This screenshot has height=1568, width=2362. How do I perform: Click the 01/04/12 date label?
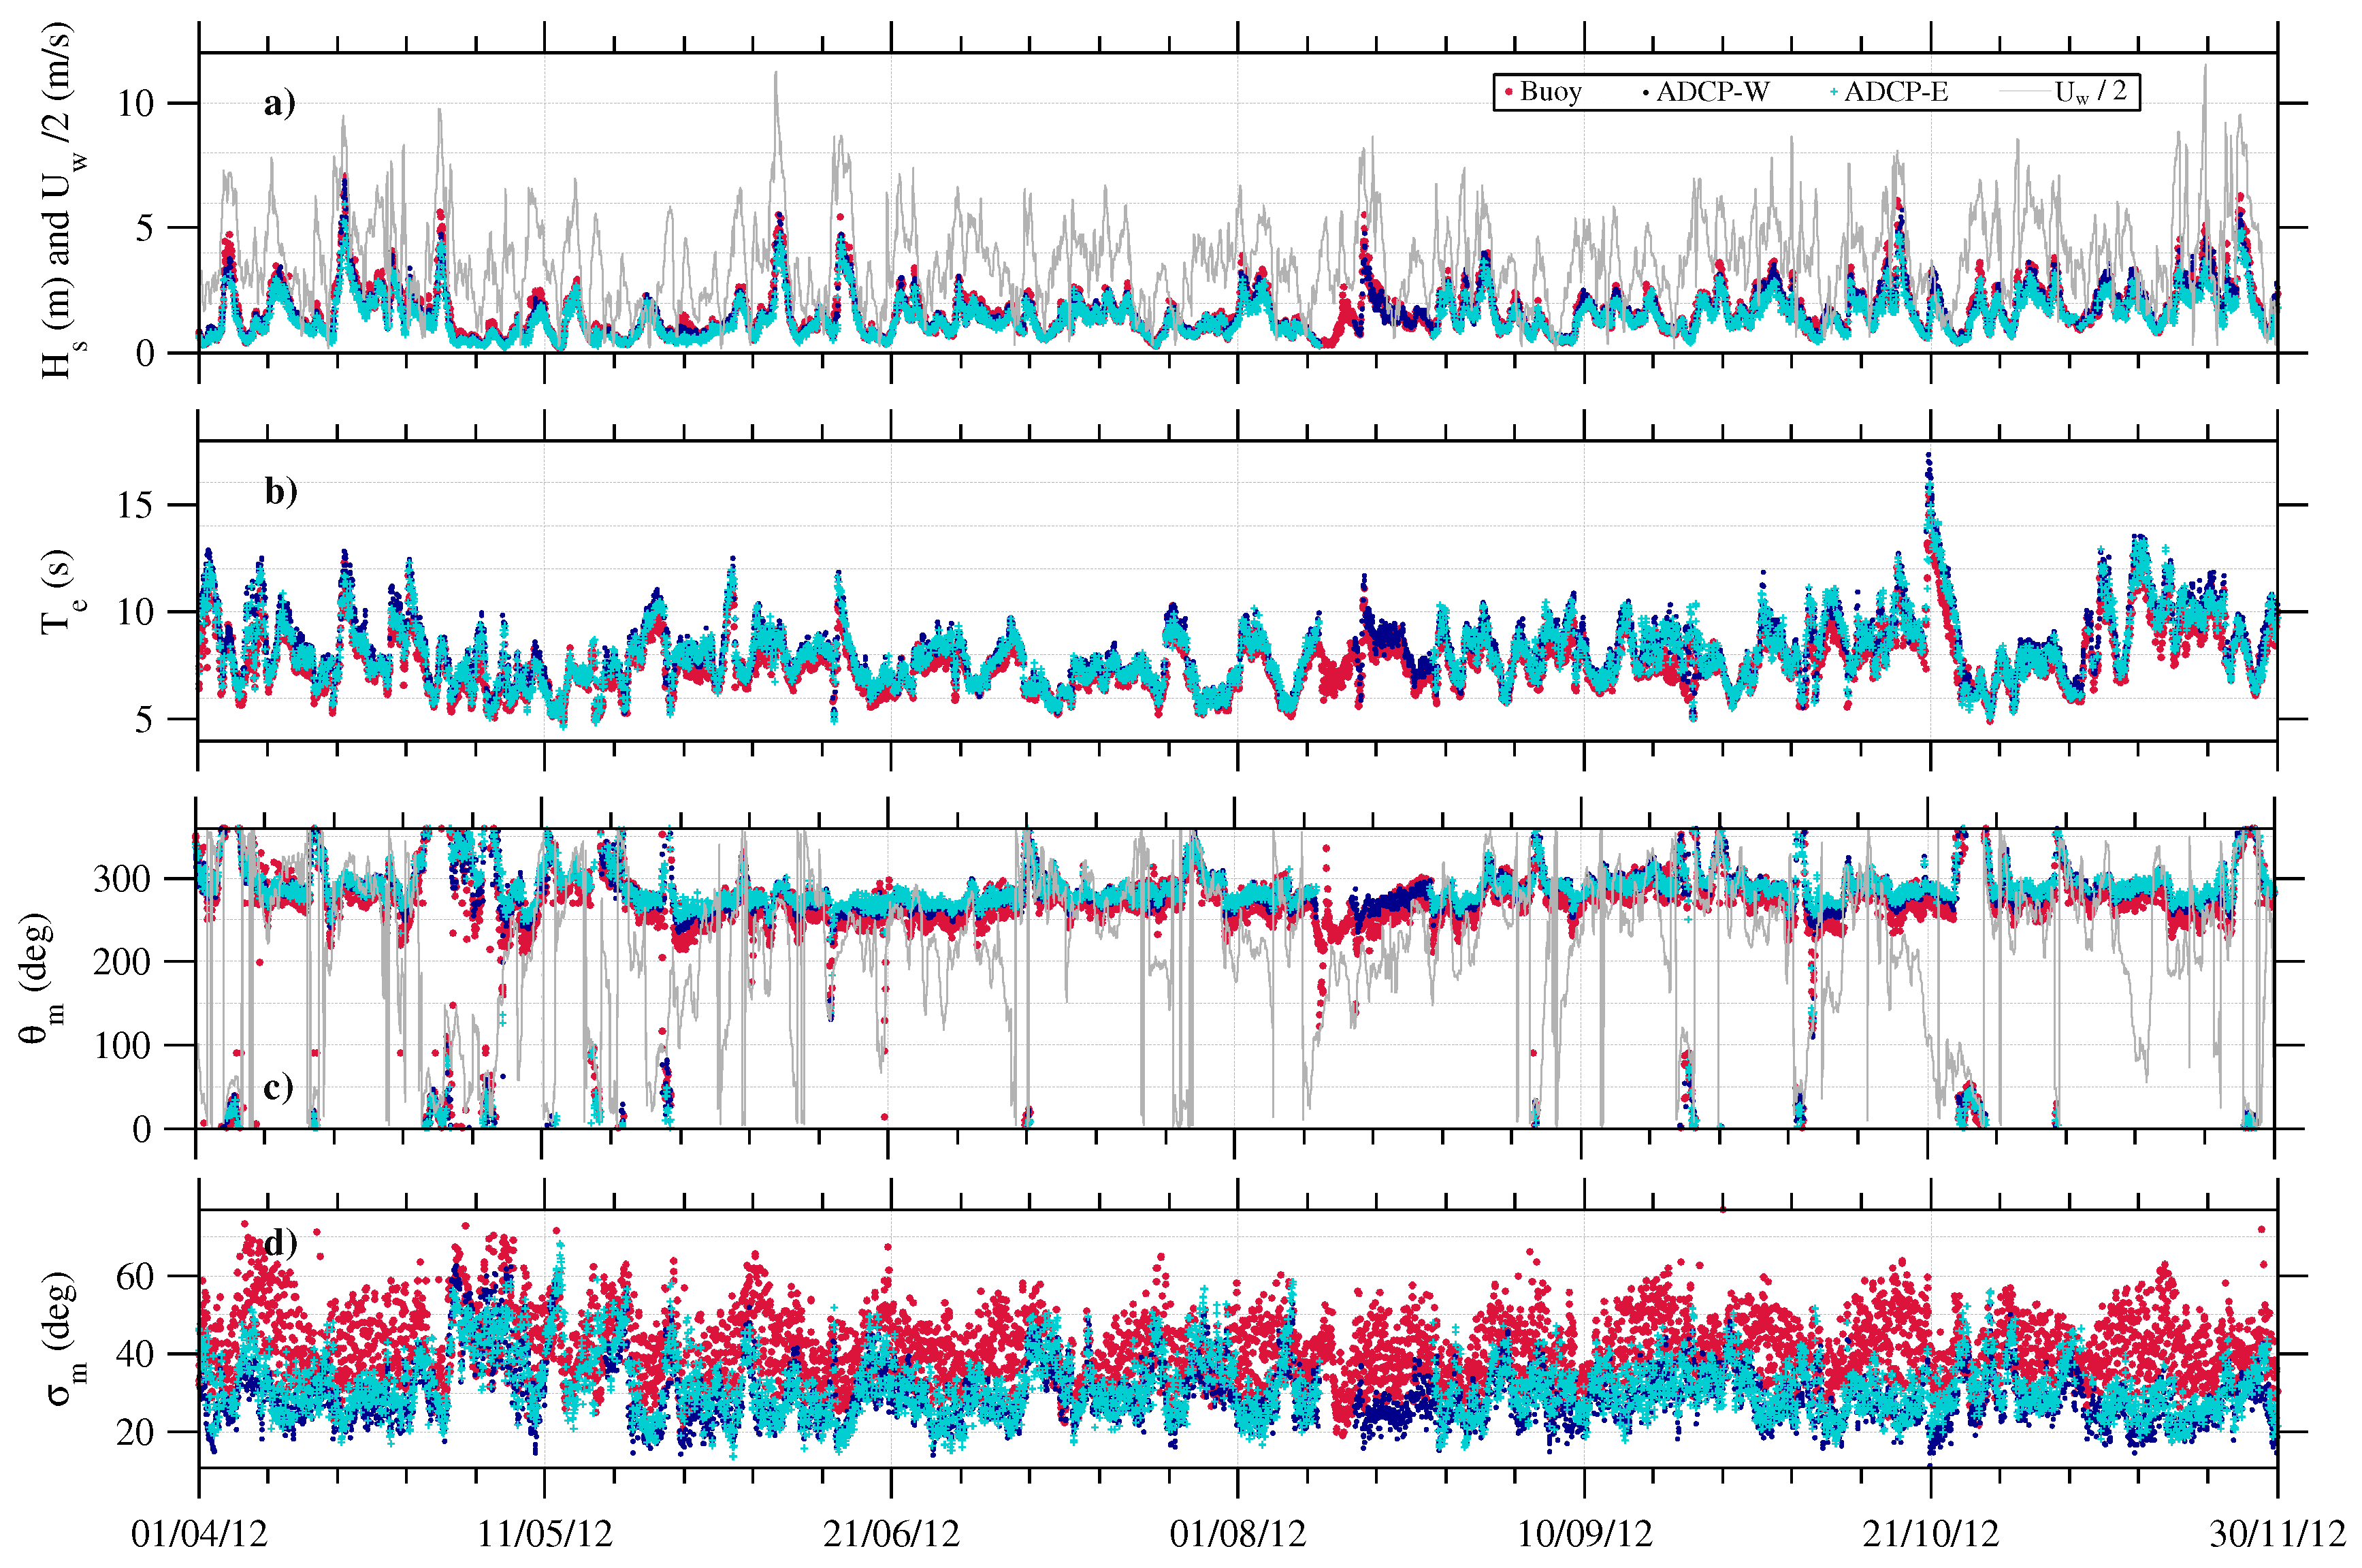pos(199,1534)
